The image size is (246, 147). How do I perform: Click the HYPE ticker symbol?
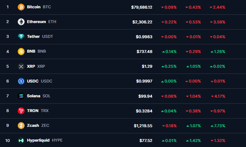(x=57, y=140)
